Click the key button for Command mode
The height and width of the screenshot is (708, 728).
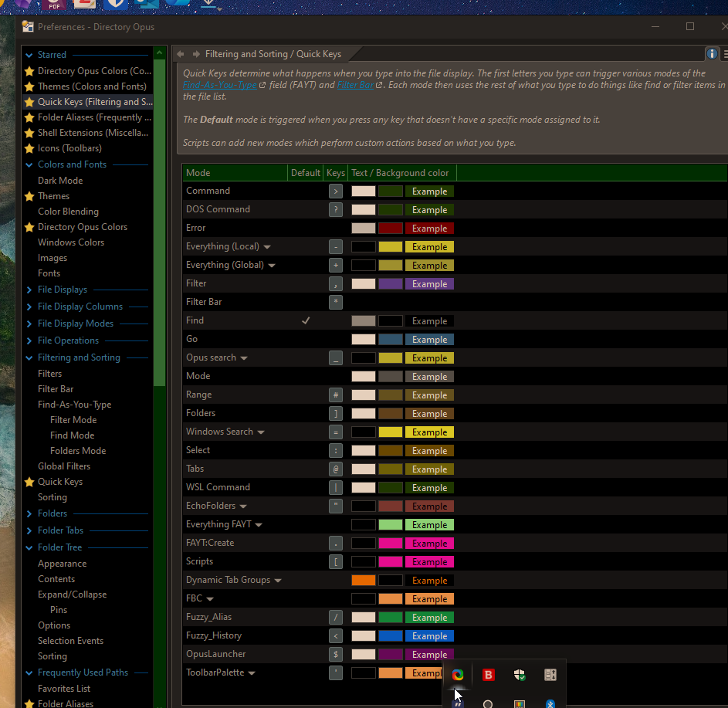(x=335, y=191)
